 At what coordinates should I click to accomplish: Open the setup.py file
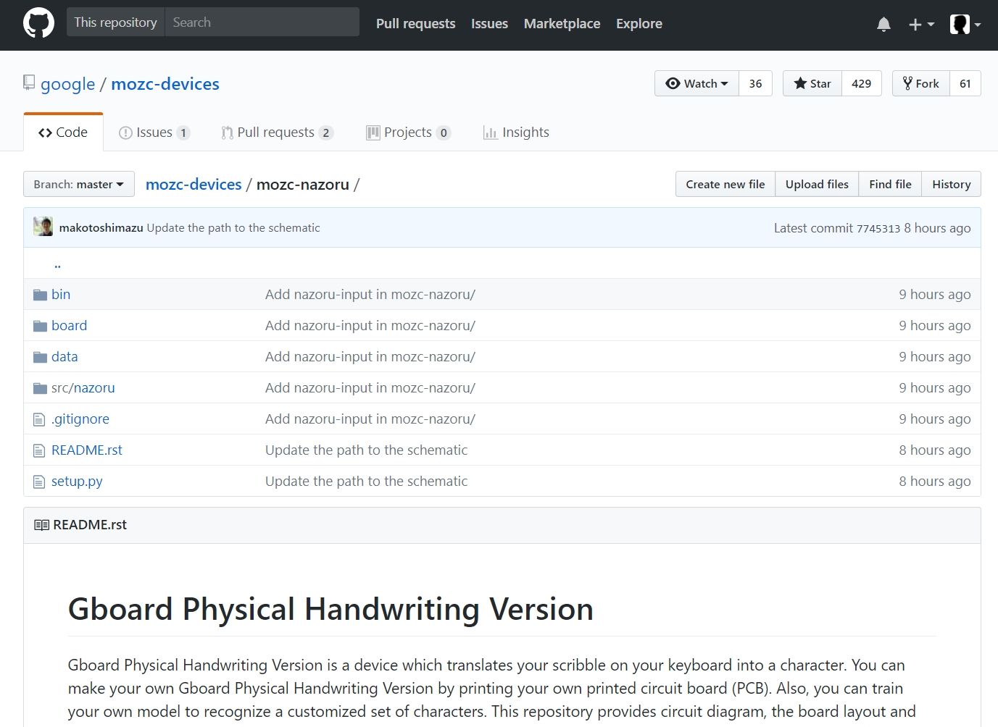click(77, 482)
